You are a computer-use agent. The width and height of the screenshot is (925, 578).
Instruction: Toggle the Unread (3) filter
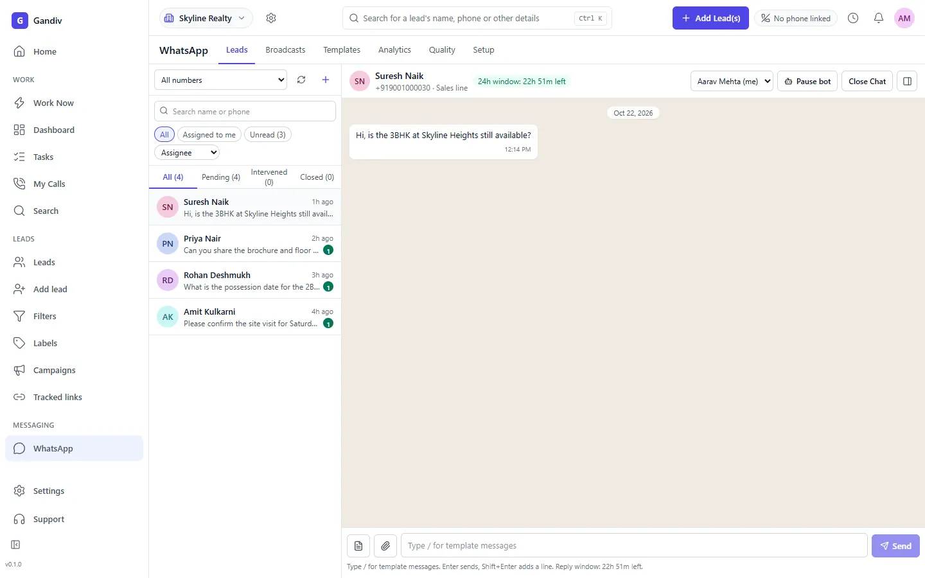268,134
